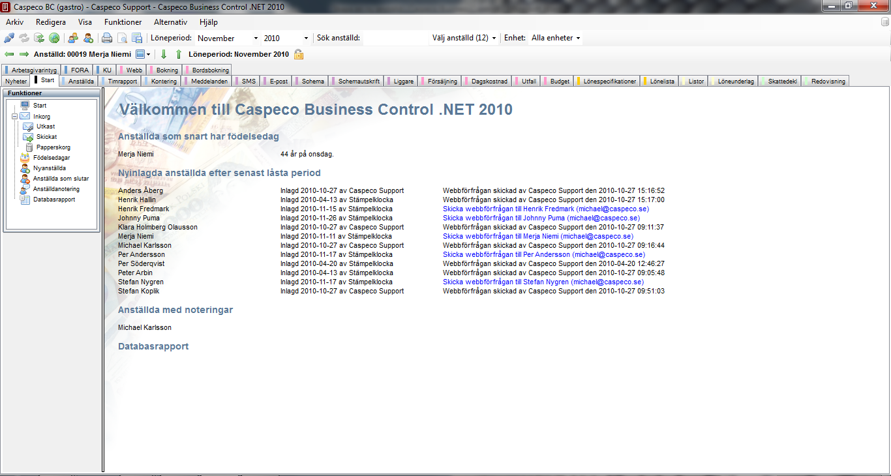Switch to the Redovisning tab
The image size is (891, 476).
(x=825, y=81)
